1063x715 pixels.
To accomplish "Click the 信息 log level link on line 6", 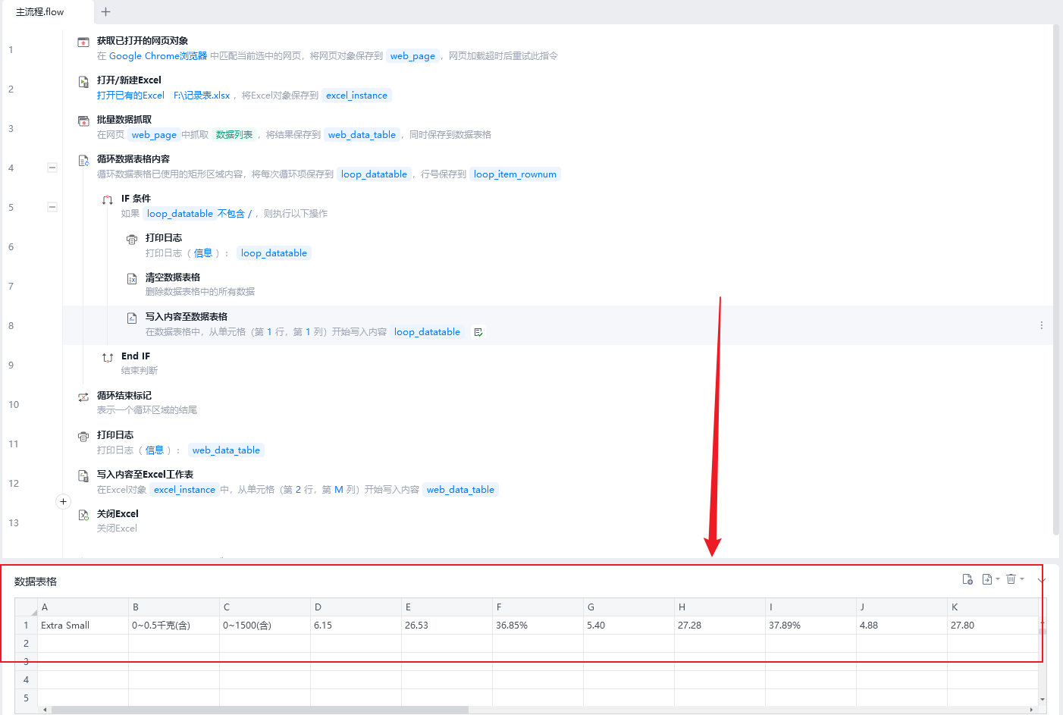I will (x=203, y=253).
